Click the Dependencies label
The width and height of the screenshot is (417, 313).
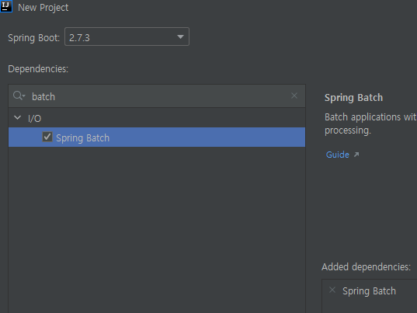click(38, 69)
